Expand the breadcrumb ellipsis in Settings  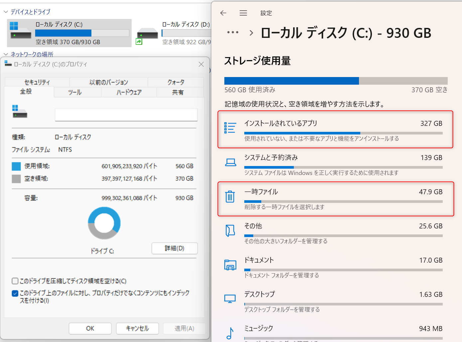coord(233,33)
